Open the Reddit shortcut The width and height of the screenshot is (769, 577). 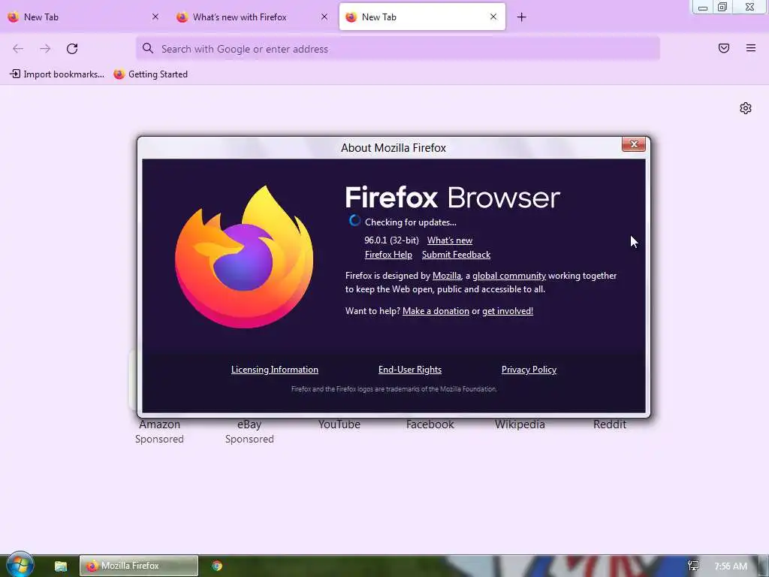click(x=610, y=424)
